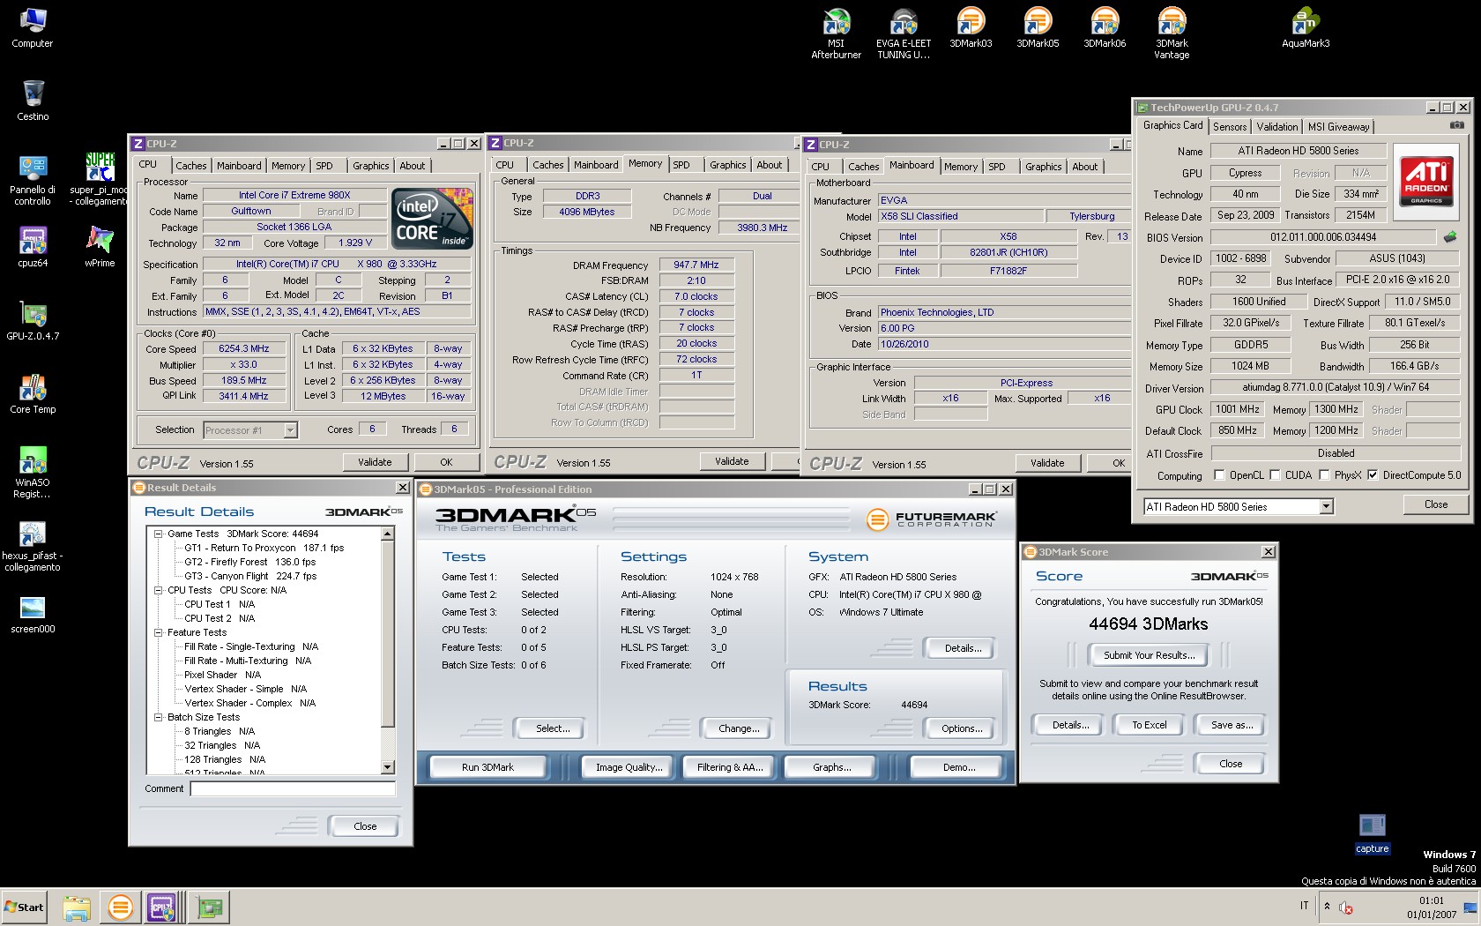
Task: Launch the AquaMark3 desktop shortcut
Action: pyautogui.click(x=1306, y=26)
